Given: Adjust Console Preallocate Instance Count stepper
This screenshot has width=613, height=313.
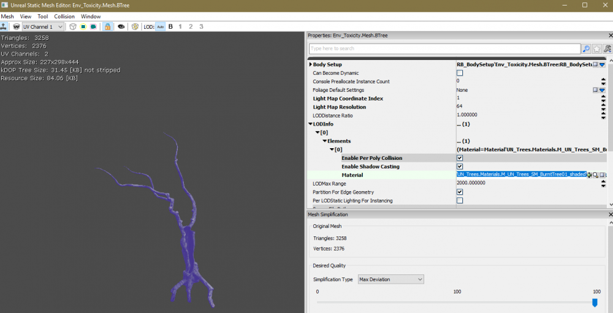Looking at the screenshot, I should tap(603, 81).
